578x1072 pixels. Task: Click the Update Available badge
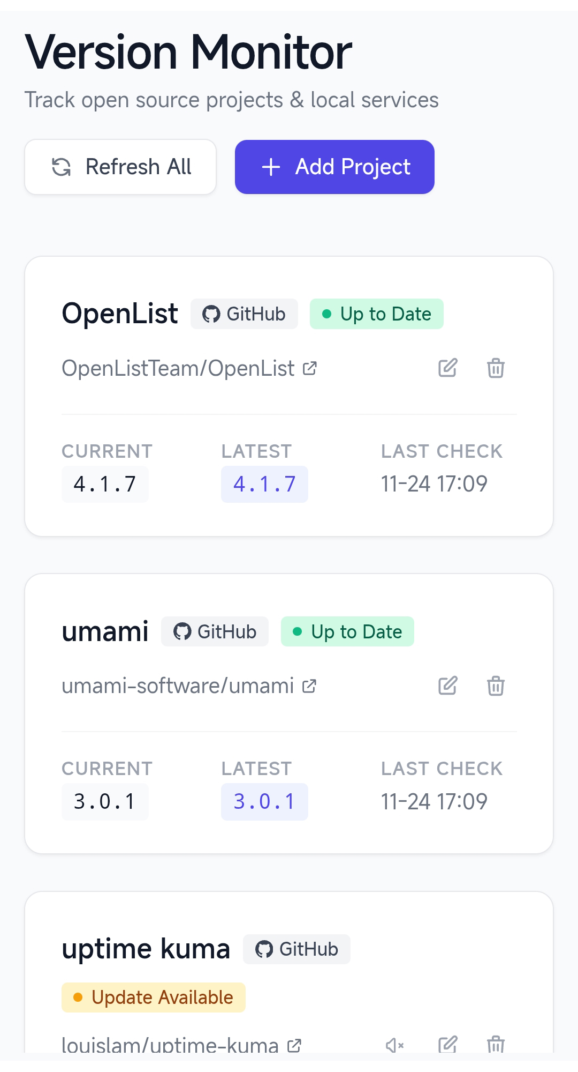pos(154,997)
